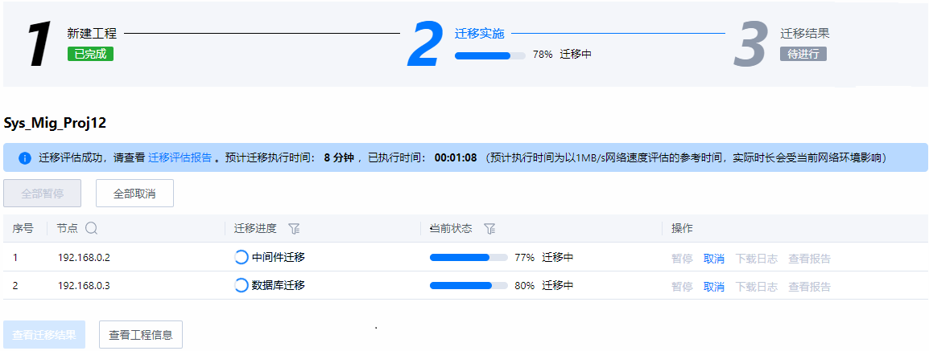Select the 新建工程 step tab
929x351 pixels.
pyautogui.click(x=92, y=34)
